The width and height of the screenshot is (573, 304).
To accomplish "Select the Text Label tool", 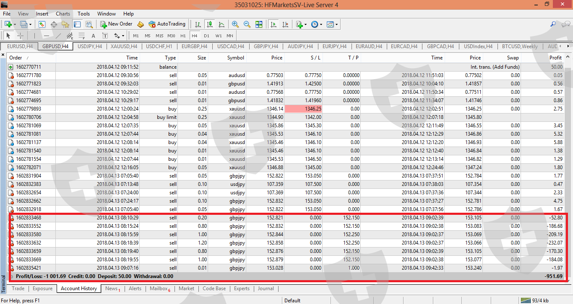I will click(105, 36).
